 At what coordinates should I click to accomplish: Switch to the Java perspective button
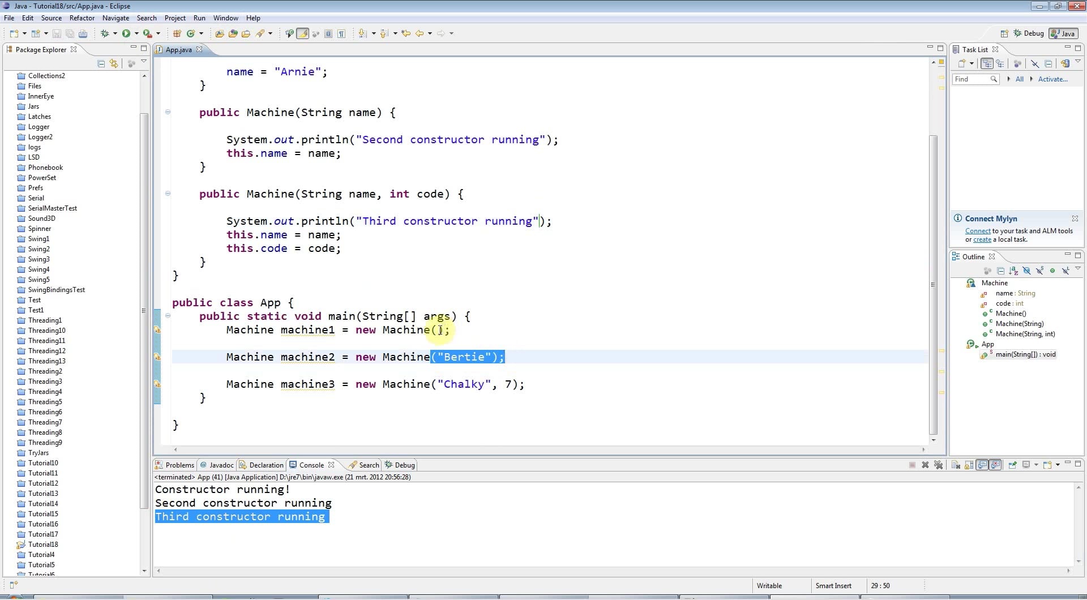pos(1063,33)
